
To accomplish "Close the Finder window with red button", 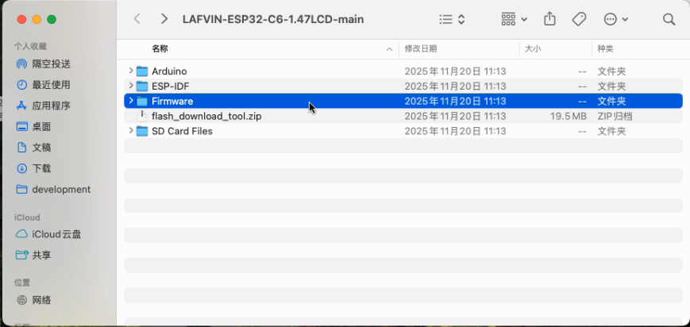I will (x=21, y=19).
